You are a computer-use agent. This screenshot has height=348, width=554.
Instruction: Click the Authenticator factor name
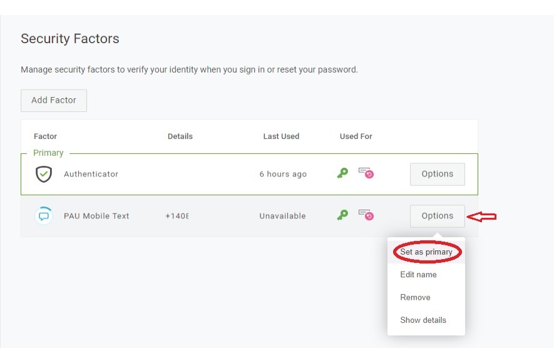(x=91, y=174)
